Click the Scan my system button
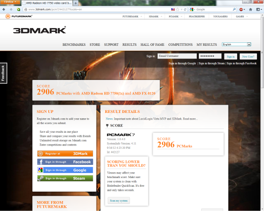 click(x=119, y=201)
